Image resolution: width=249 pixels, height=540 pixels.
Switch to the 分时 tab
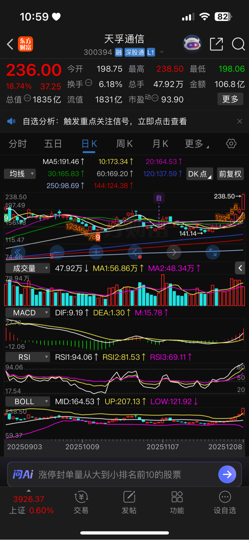click(18, 144)
